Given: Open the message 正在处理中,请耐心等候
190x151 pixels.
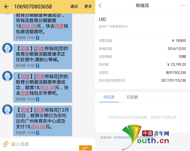Looking at the screenshot, I should pyautogui.click(x=43, y=56).
